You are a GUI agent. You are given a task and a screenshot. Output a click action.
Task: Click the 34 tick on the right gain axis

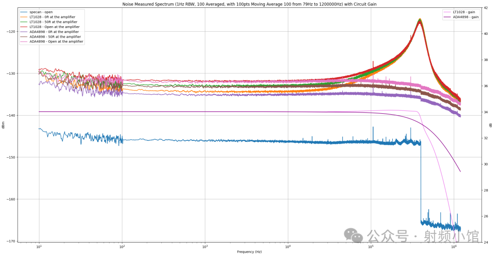point(486,112)
